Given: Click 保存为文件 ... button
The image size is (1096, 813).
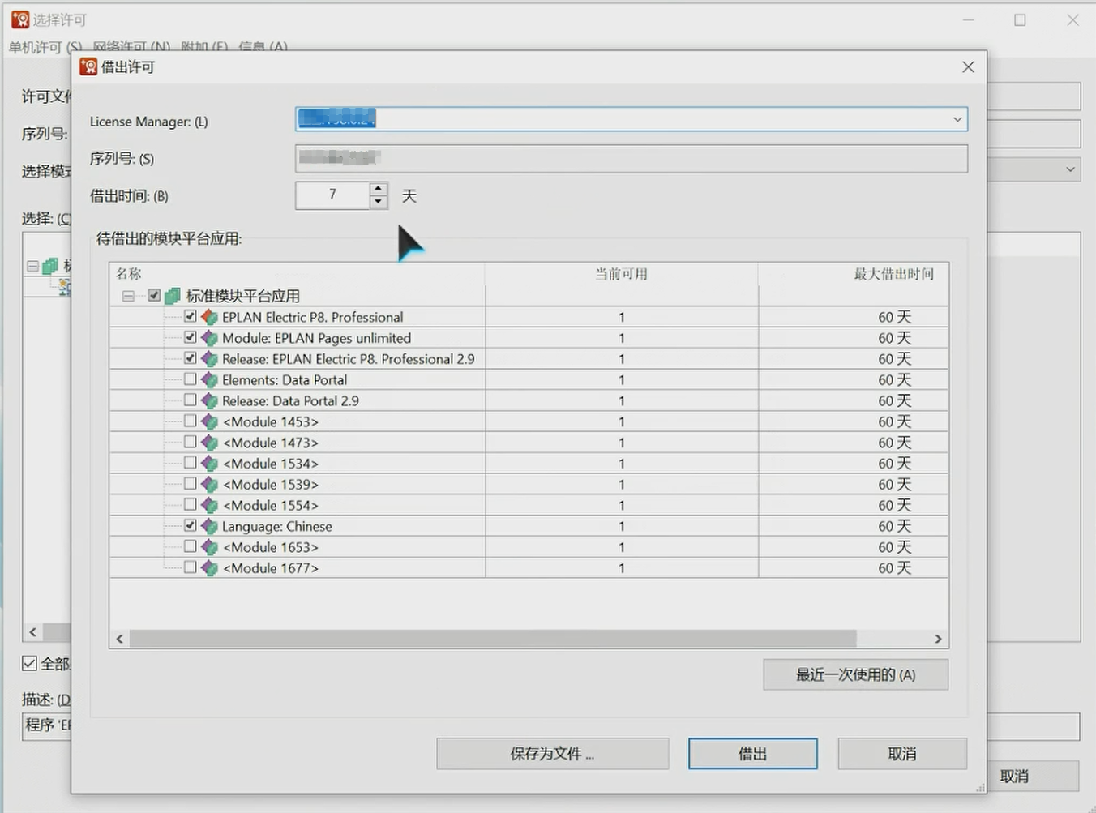Looking at the screenshot, I should pos(553,754).
